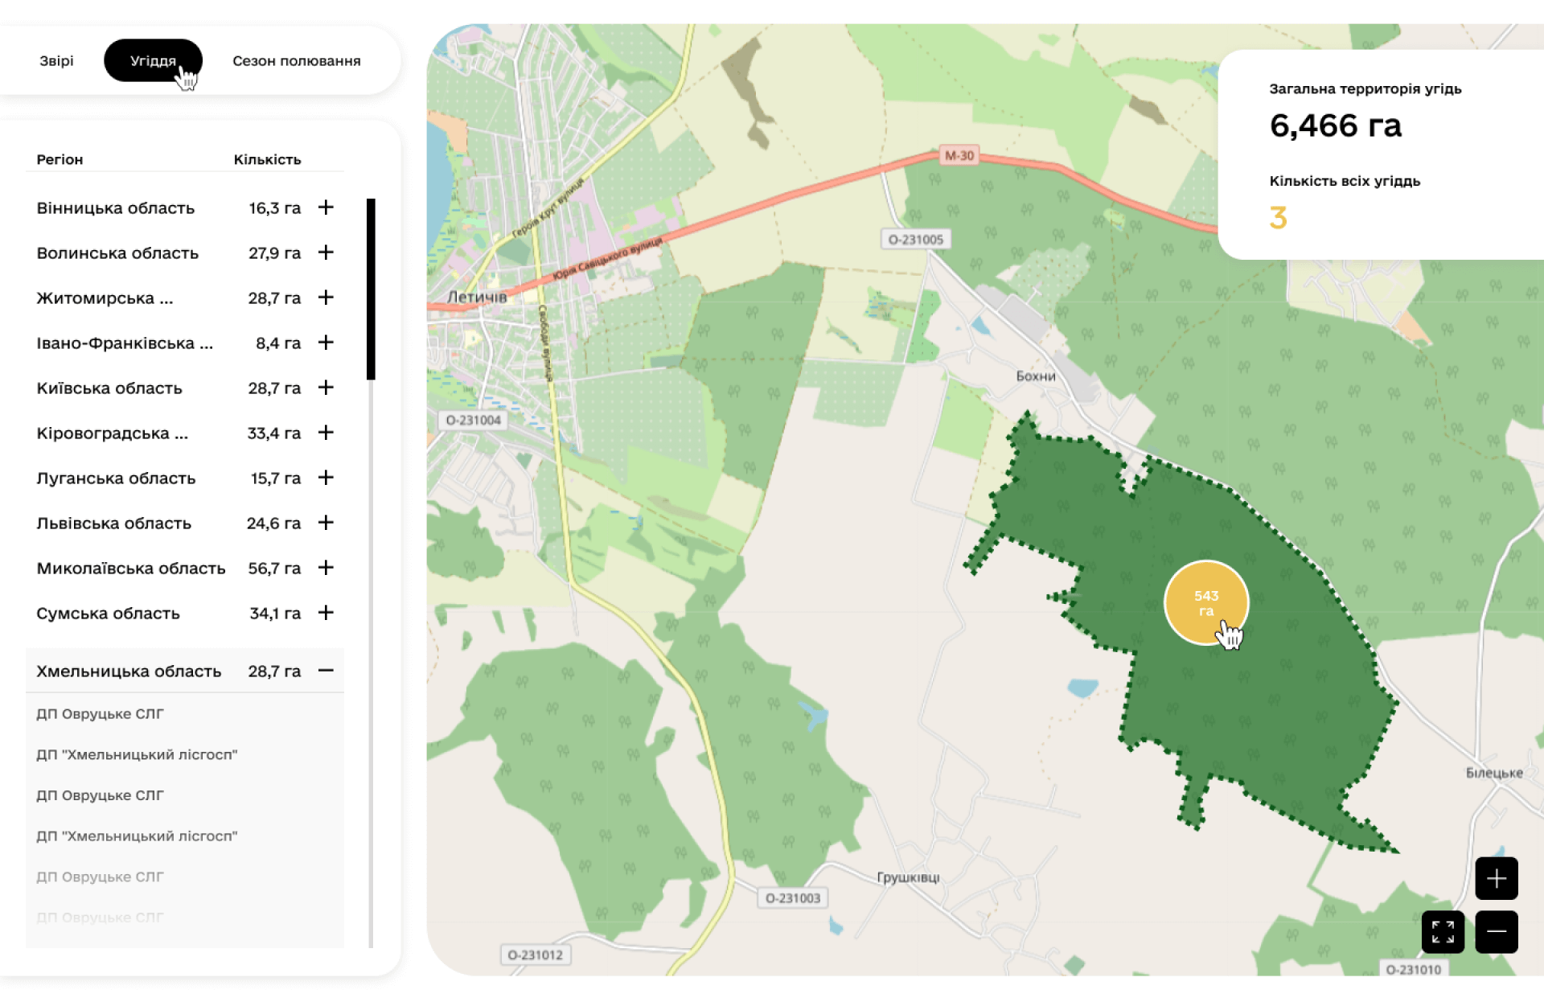
Task: Select Житомирська region row
Action: 105,298
